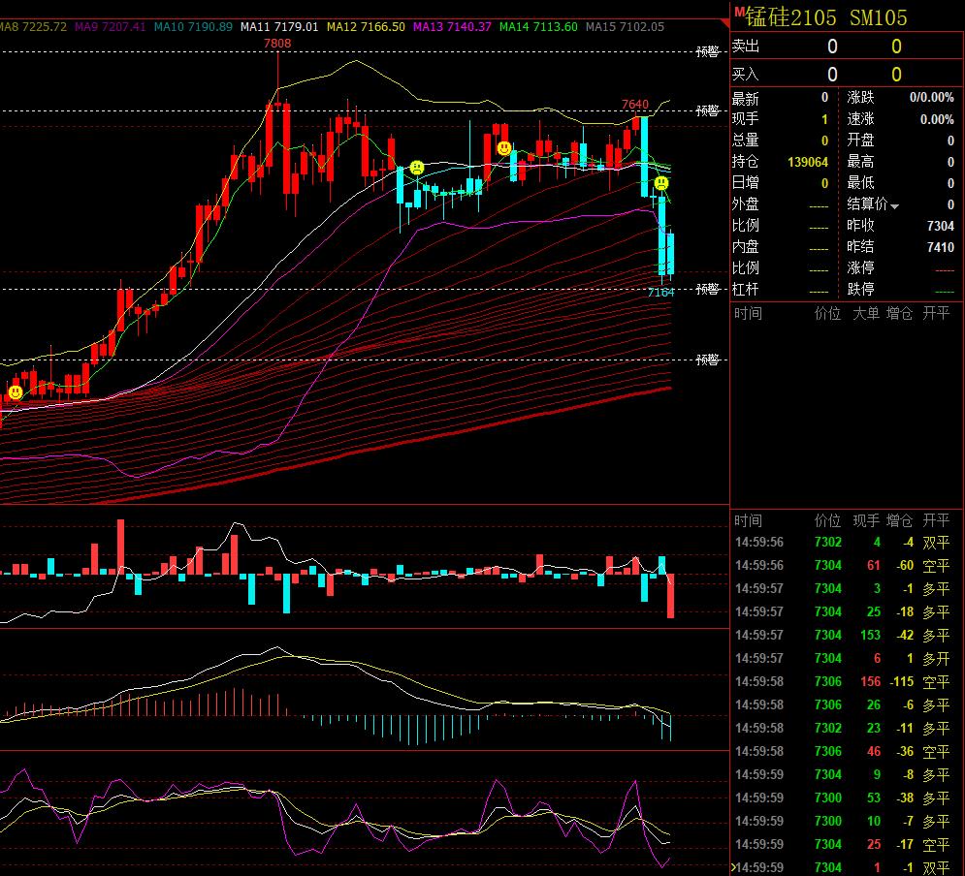
Task: Click the smiley marker beside the candles after 7640's left plateau
Action: pos(504,148)
